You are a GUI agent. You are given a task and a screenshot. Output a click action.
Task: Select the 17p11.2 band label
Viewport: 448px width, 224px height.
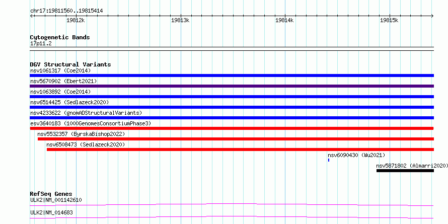[x=41, y=44]
